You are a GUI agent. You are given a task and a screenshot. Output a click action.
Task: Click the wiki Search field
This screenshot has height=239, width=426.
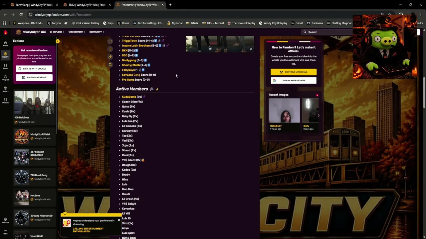pyautogui.click(x=328, y=32)
